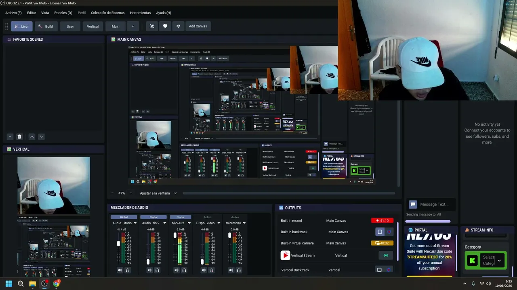
Task: Switch to the Live layout tab
Action: click(x=21, y=26)
